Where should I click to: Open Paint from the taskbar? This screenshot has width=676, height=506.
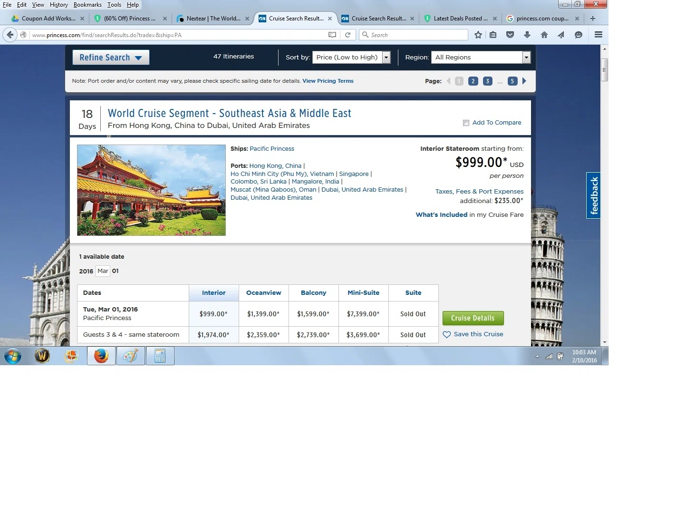click(x=131, y=356)
